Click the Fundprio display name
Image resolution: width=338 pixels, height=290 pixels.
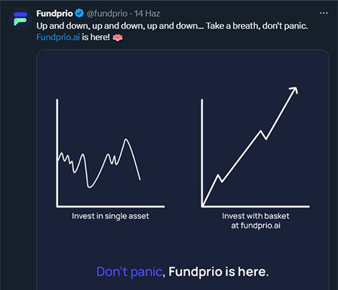(54, 14)
